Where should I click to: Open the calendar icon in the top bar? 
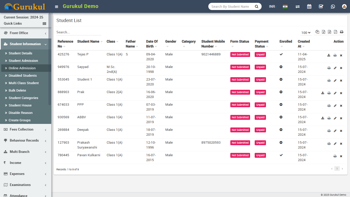tap(309, 6)
